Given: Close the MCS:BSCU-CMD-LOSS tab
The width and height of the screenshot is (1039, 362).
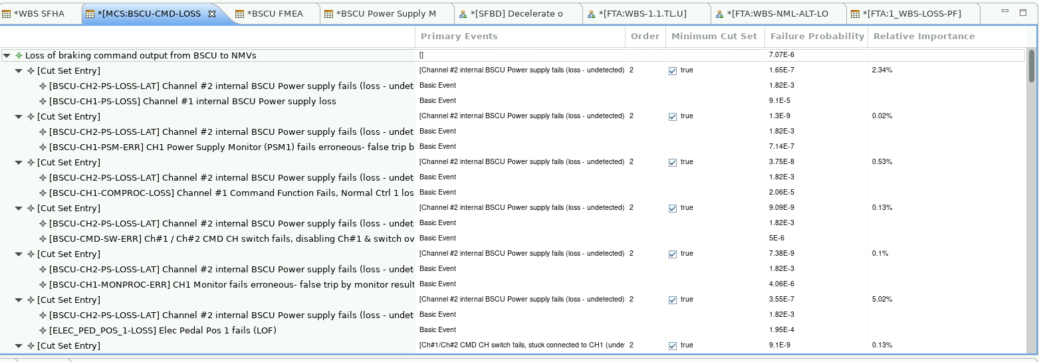Looking at the screenshot, I should (212, 14).
